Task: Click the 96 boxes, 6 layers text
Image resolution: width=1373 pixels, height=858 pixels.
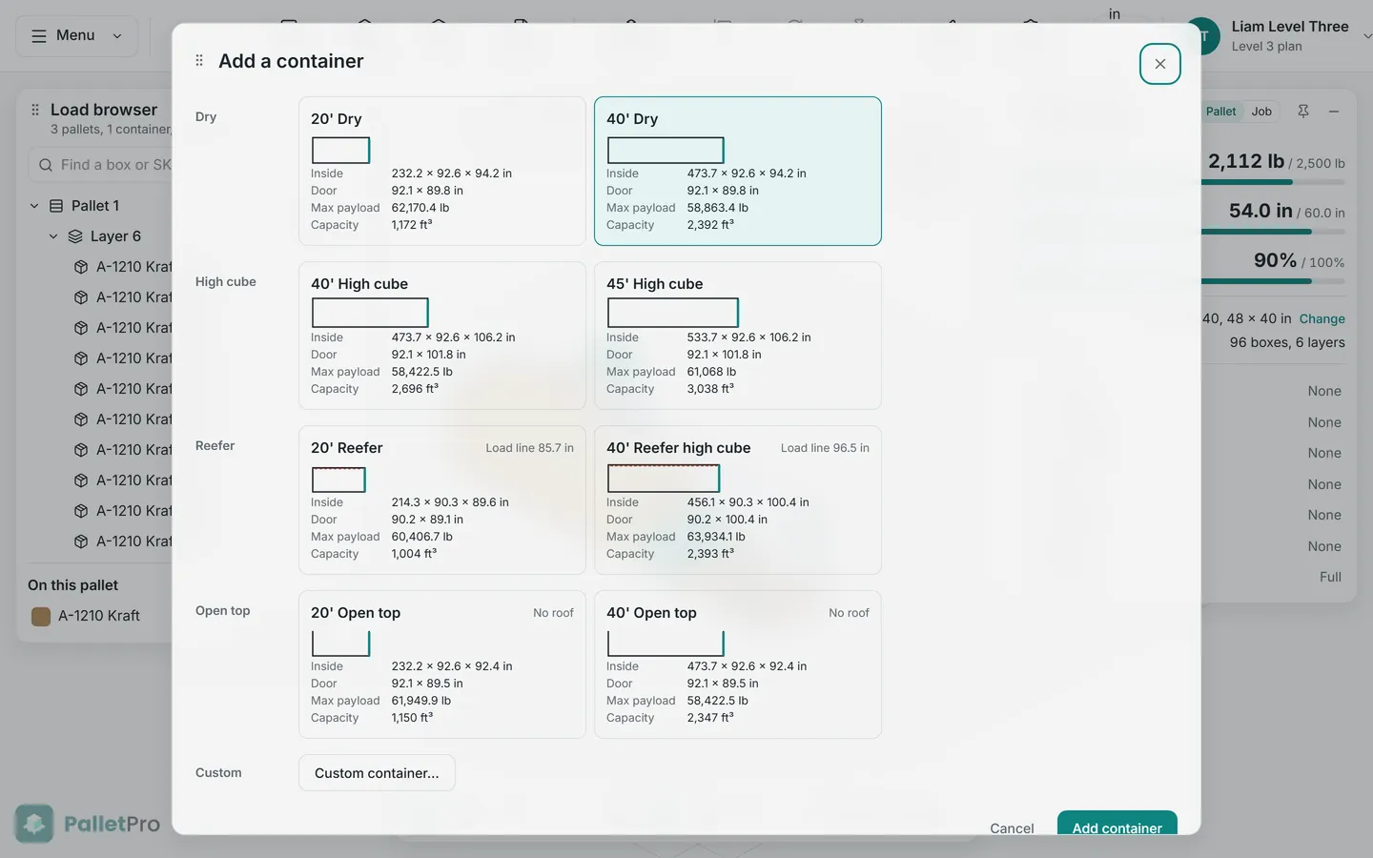Action: [1287, 342]
